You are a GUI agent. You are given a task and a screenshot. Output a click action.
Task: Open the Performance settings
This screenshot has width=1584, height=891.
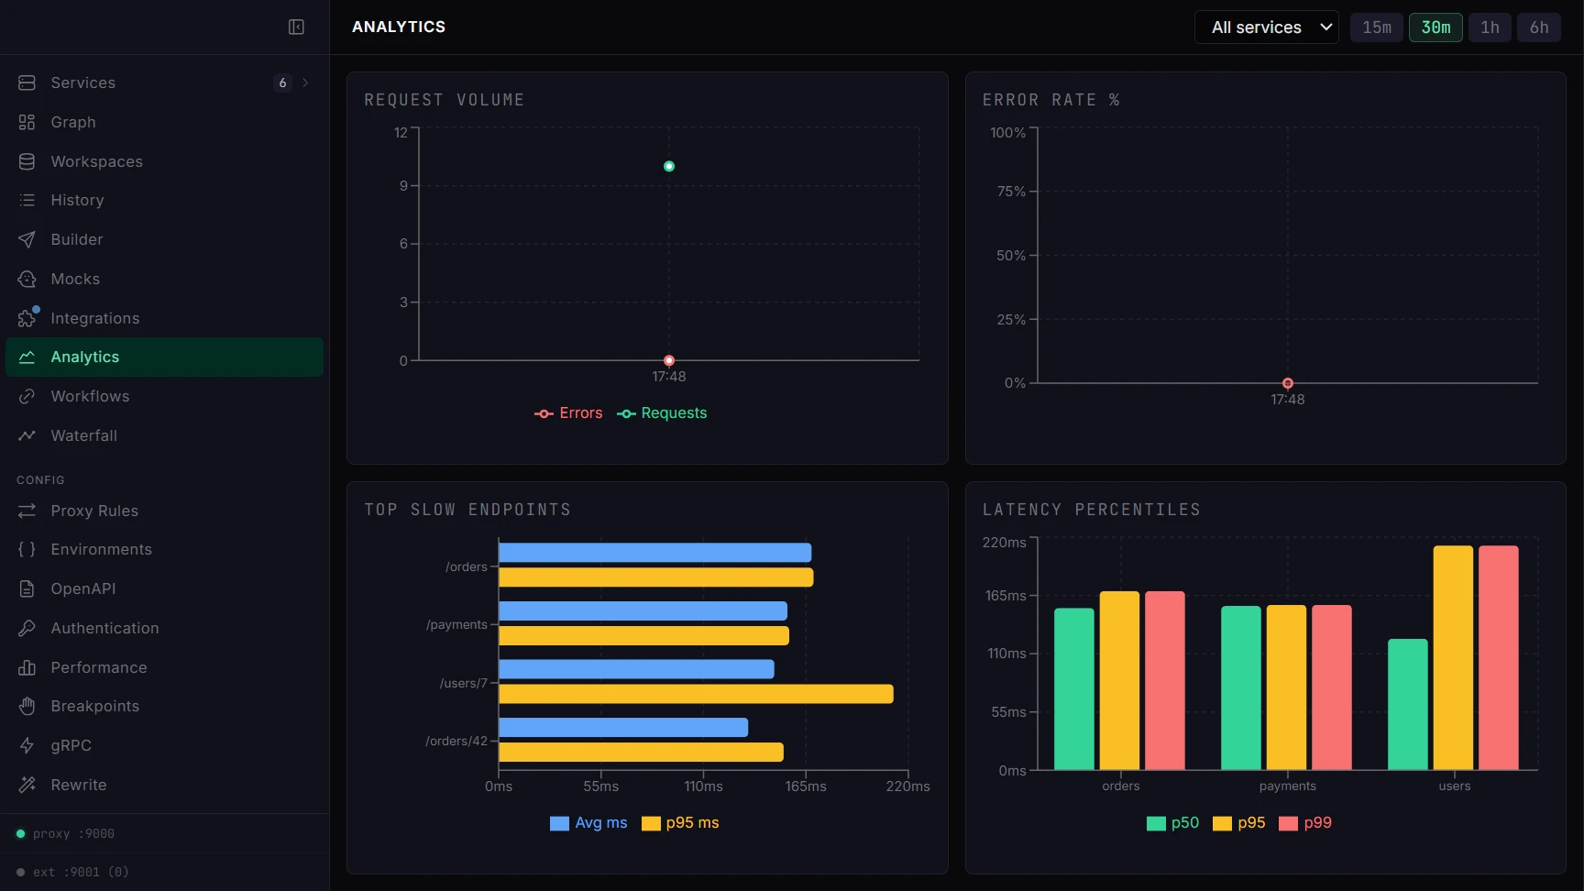(x=164, y=667)
